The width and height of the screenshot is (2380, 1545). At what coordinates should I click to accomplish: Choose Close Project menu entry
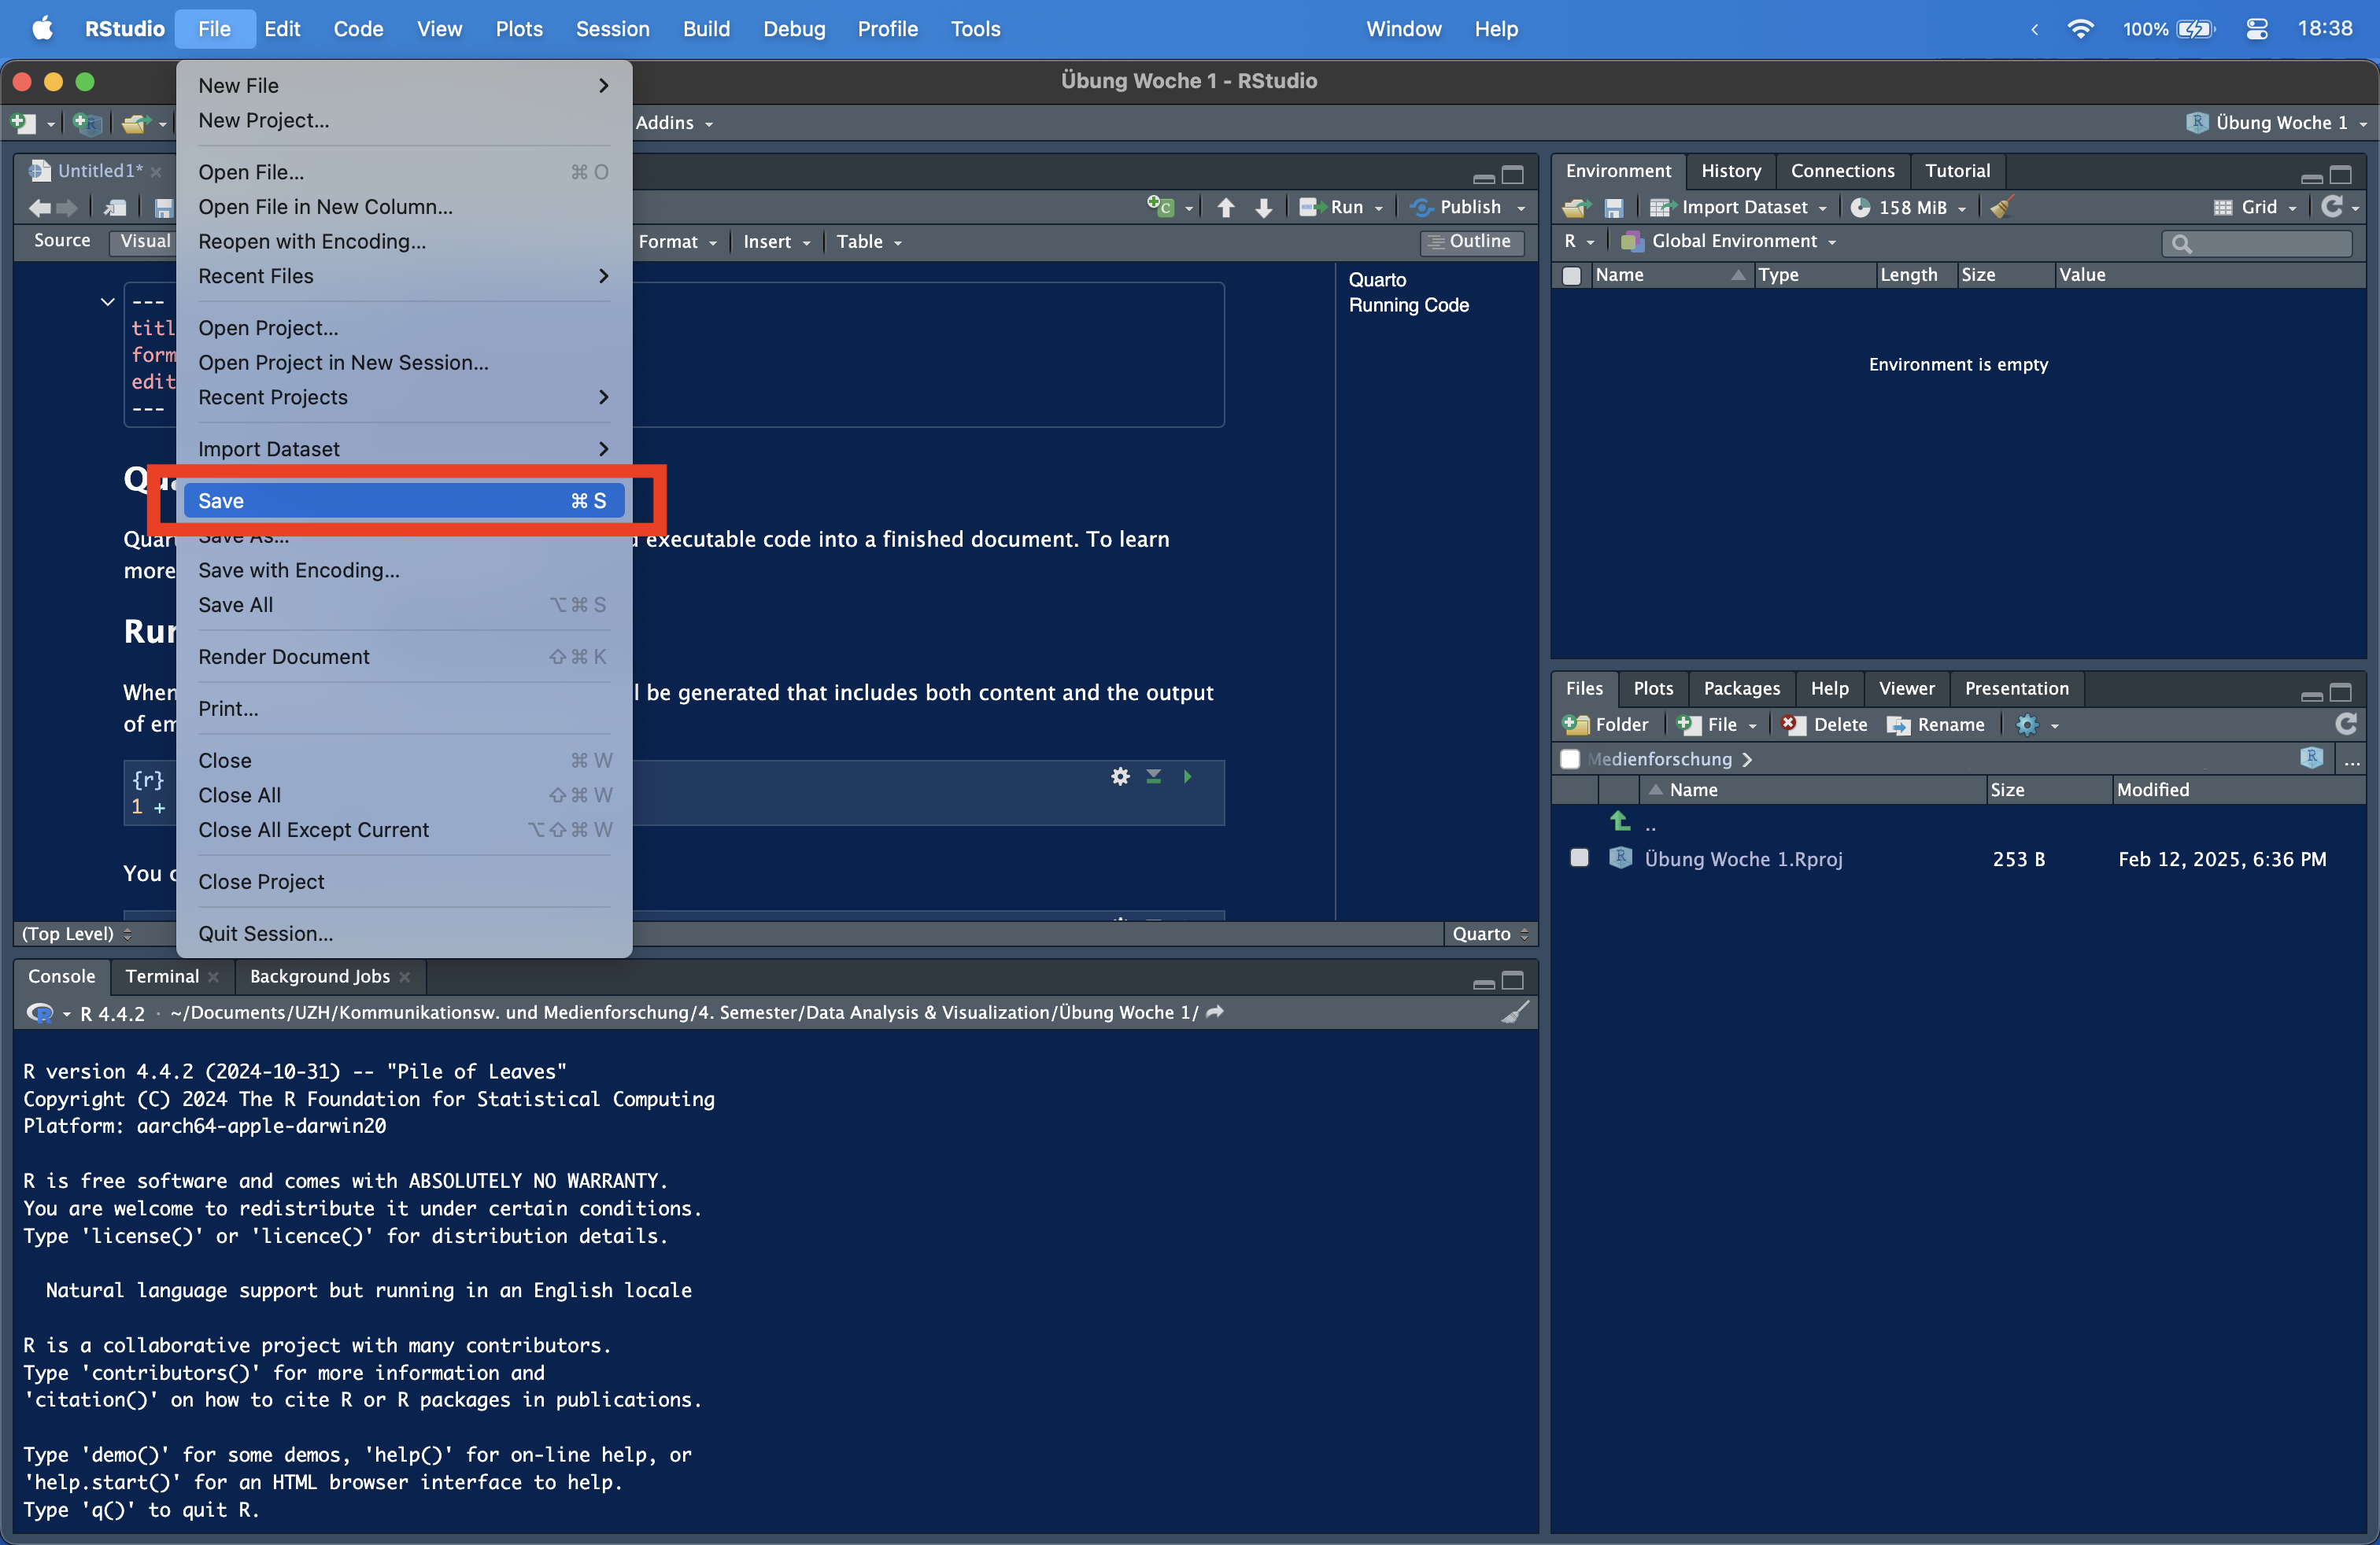(404, 880)
